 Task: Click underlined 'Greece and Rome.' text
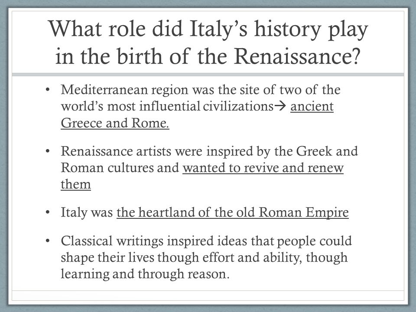click(115, 123)
